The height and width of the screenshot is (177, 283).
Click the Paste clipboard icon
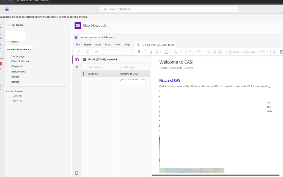click(x=88, y=52)
